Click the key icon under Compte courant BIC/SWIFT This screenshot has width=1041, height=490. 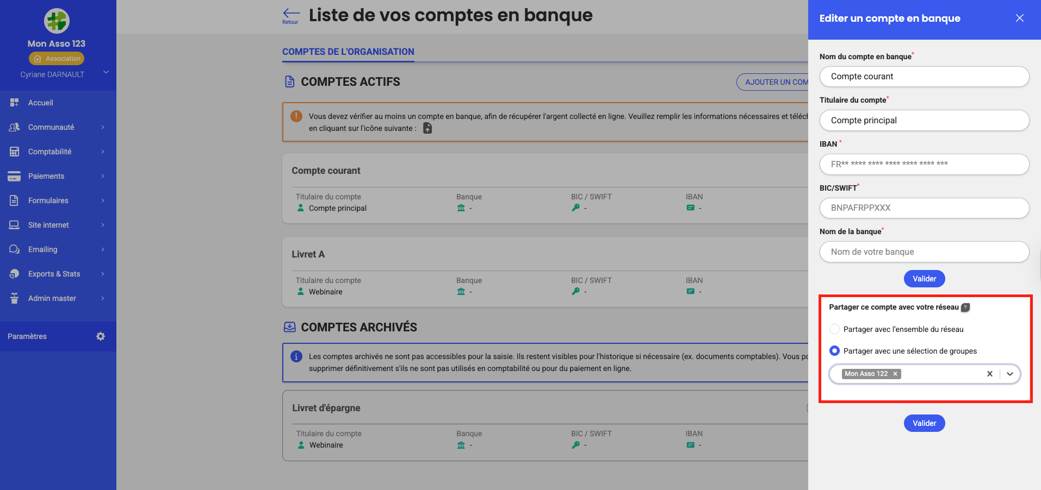575,208
